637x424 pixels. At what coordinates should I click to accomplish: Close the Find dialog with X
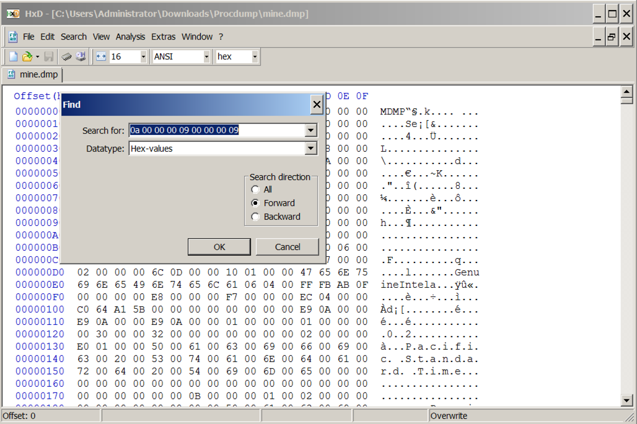tap(317, 105)
